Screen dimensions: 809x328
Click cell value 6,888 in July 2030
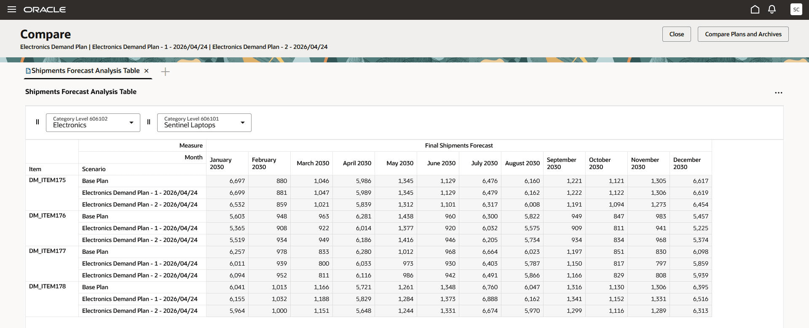(x=480, y=299)
